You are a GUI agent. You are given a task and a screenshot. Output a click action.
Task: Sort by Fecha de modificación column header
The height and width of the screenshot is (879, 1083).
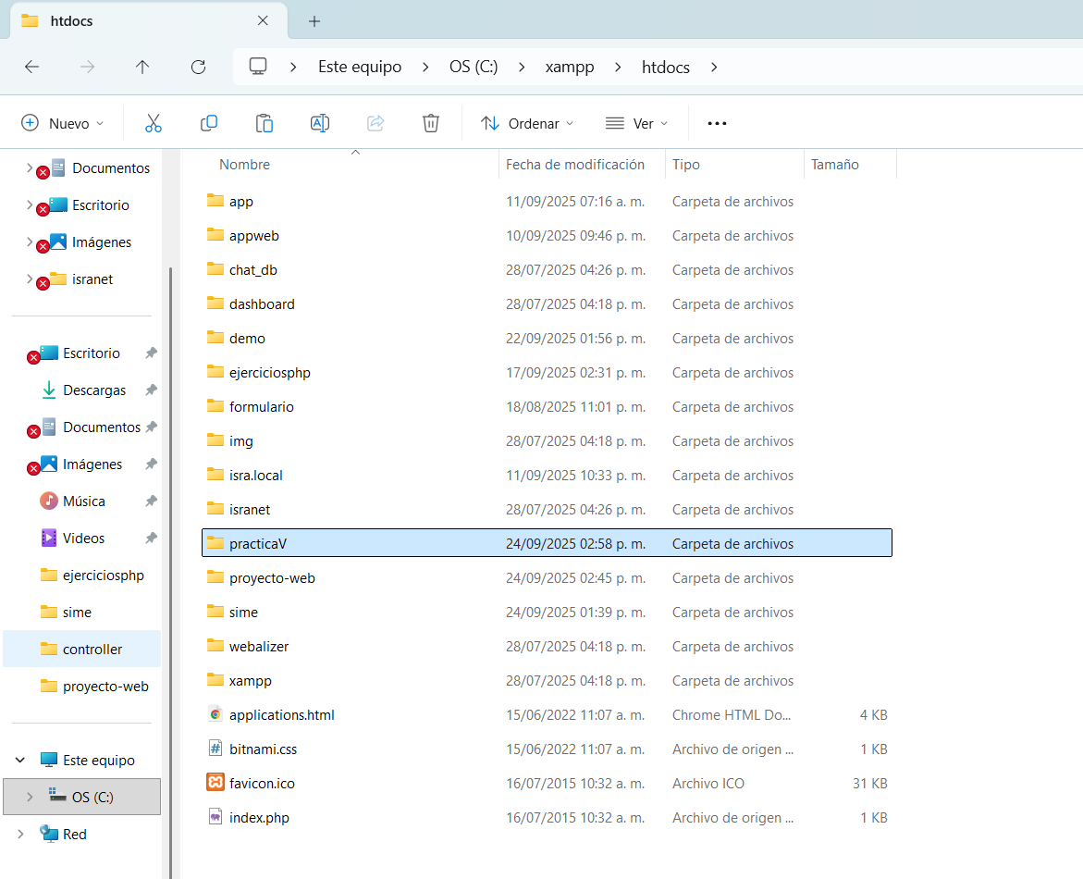pos(575,165)
